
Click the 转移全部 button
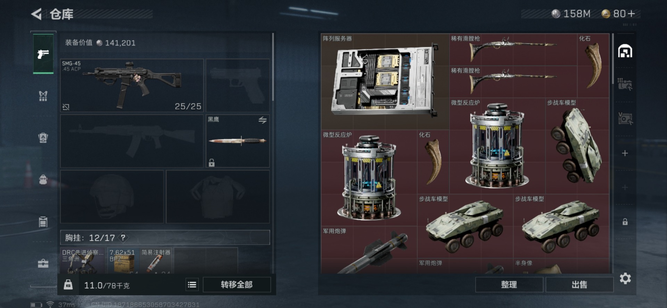tap(237, 285)
